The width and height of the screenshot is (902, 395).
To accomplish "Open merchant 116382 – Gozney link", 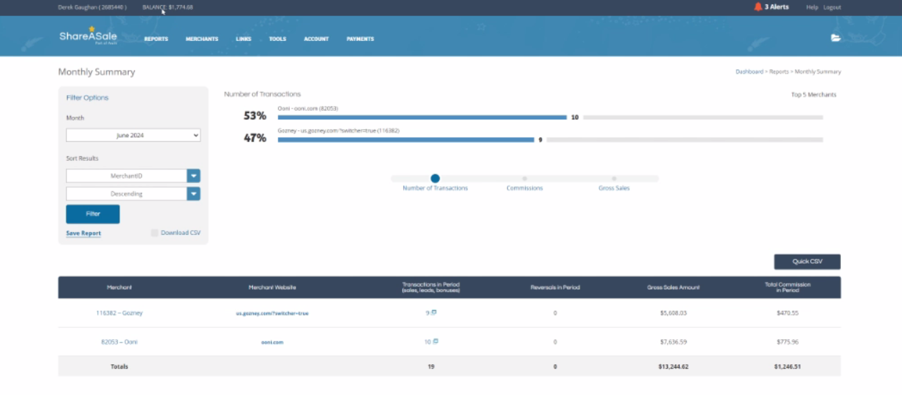I will click(x=119, y=313).
